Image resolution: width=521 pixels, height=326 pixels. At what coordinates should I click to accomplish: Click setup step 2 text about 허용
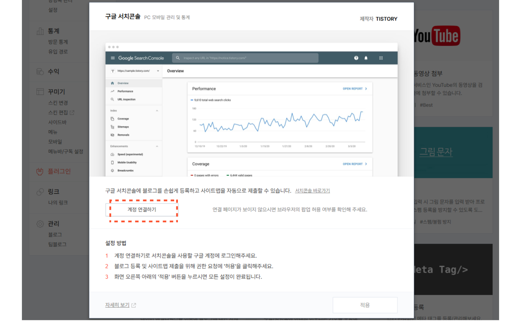(x=194, y=266)
